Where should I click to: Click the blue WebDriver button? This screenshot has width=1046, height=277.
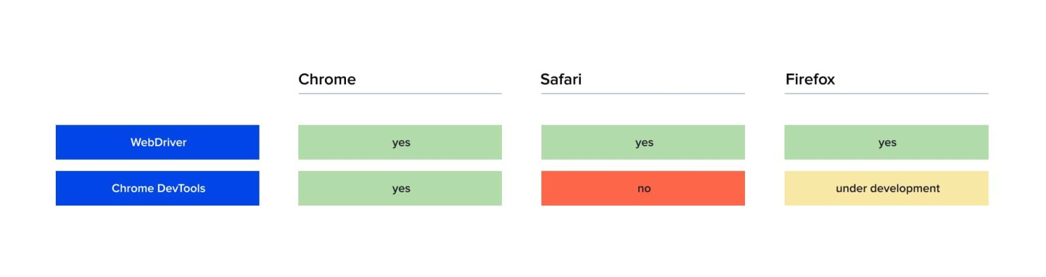point(157,142)
